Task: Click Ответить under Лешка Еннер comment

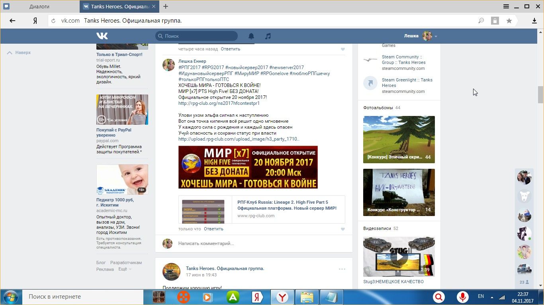Action: click(213, 229)
